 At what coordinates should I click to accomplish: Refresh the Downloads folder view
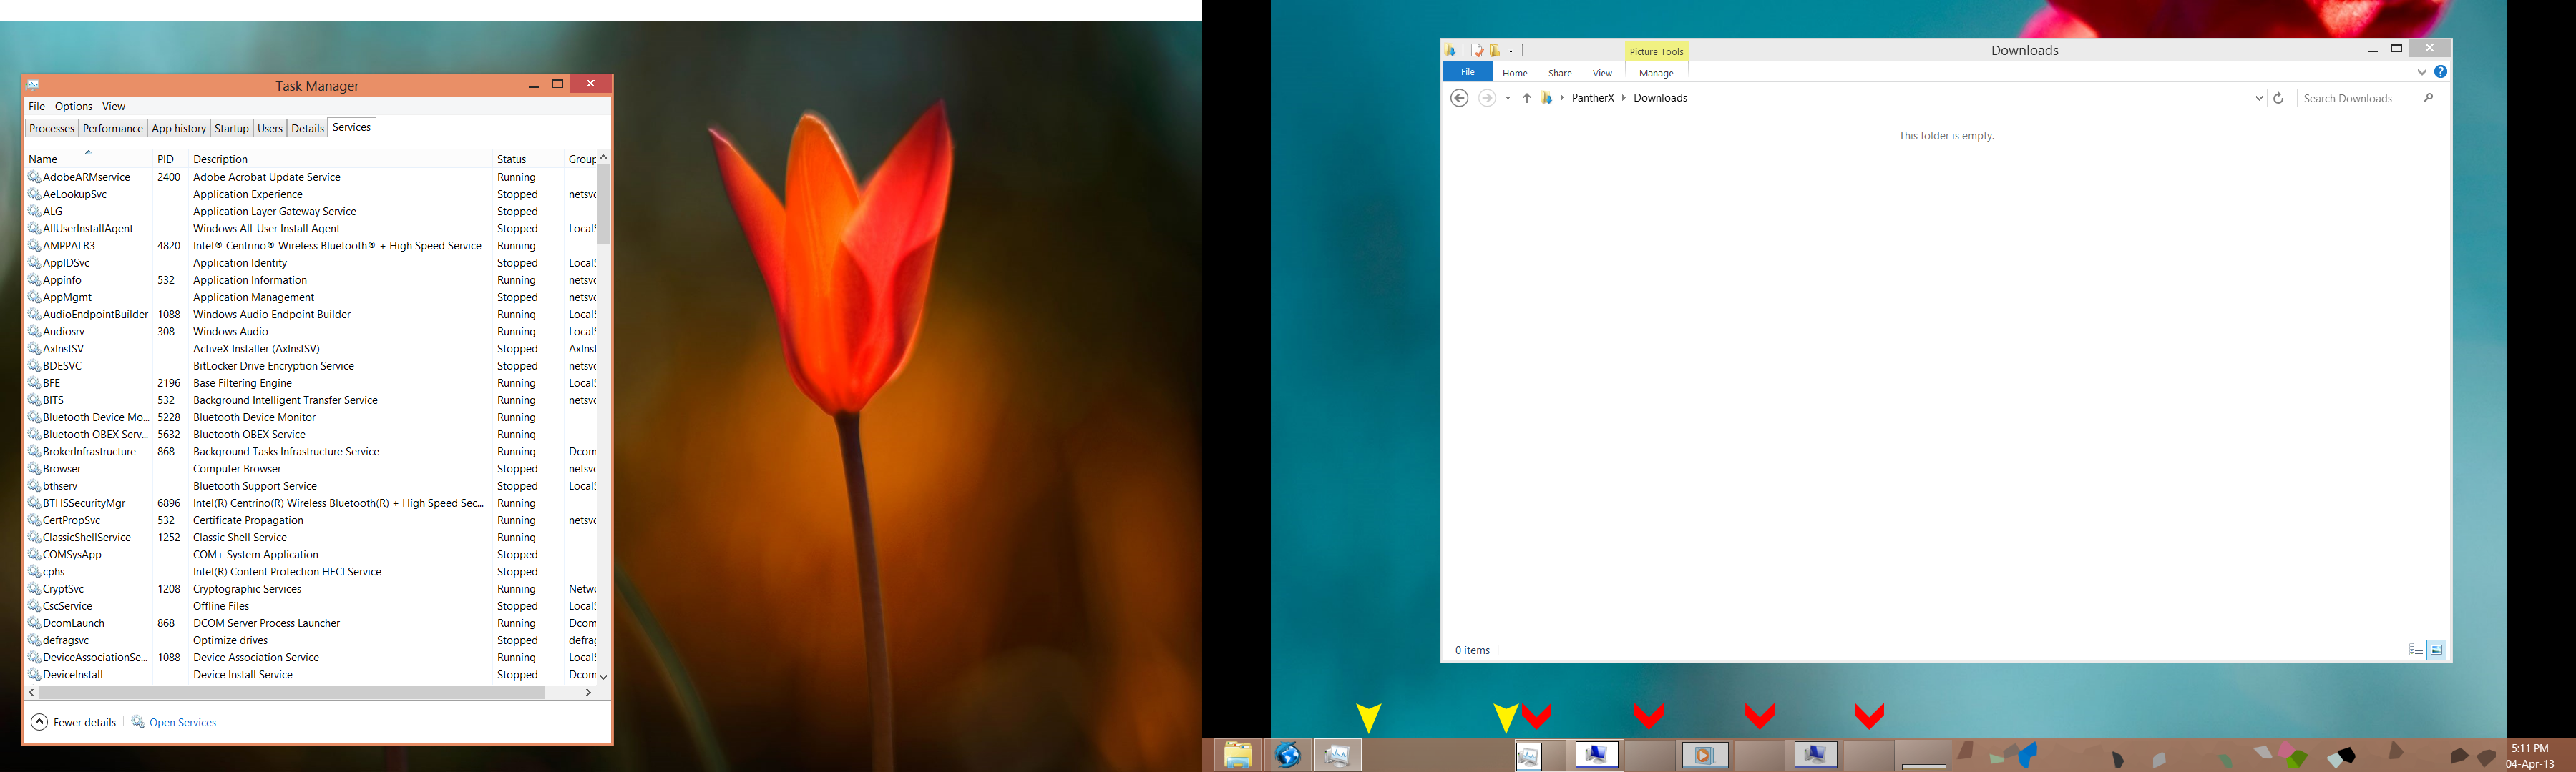(x=2278, y=98)
